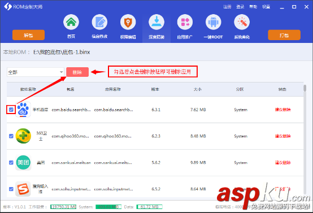
Task: Open the 应用推广 apps icon
Action: (185, 22)
